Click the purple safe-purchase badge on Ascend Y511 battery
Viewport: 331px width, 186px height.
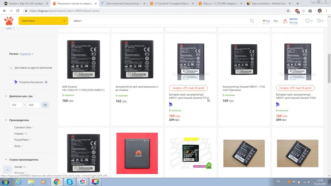171,105
